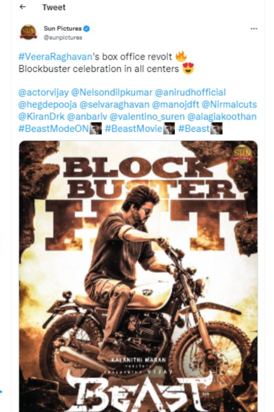Visit the @Nelsondilpkumar profile mention
Screen dimensions: 274x412
tap(112, 92)
